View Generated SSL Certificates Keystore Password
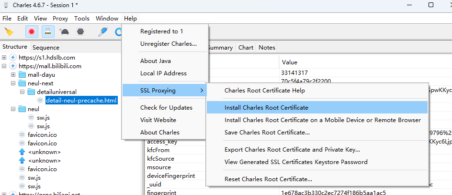 pos(317,162)
